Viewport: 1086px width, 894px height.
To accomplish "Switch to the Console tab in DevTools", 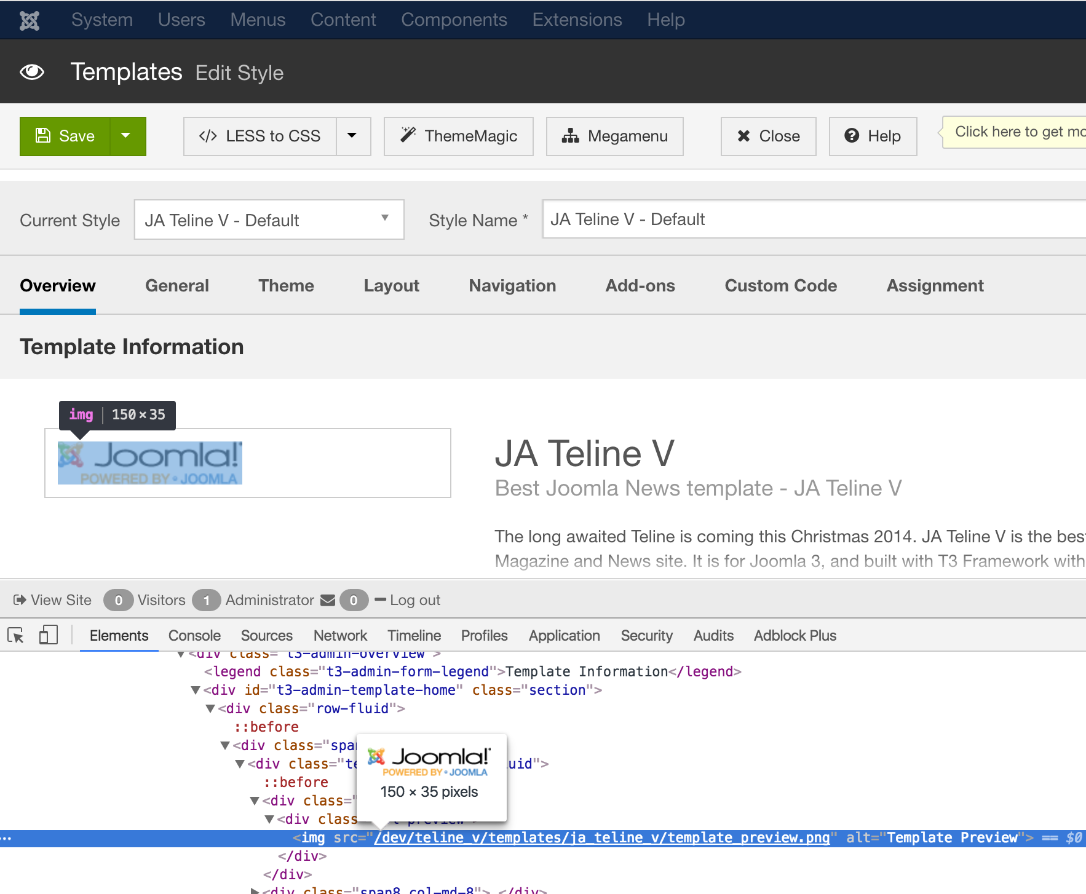I will tap(194, 635).
